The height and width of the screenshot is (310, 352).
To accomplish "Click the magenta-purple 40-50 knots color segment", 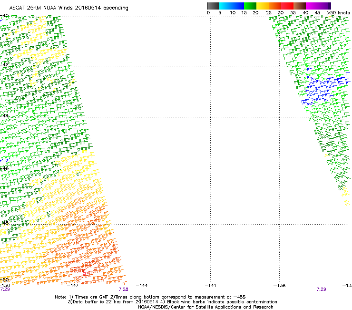I will [318, 6].
